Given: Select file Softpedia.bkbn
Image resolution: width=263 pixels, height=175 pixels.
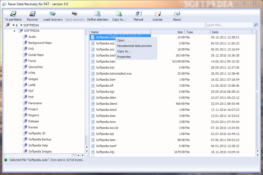Looking at the screenshot, I should (x=106, y=98).
